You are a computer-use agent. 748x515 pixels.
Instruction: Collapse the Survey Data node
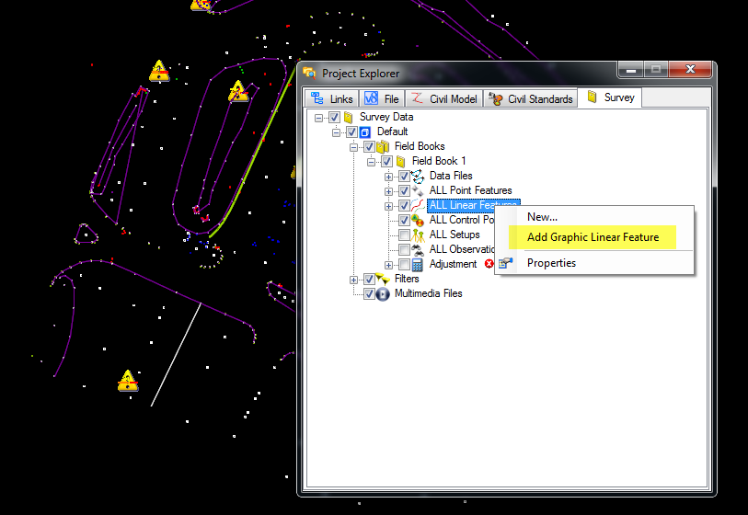tap(318, 118)
